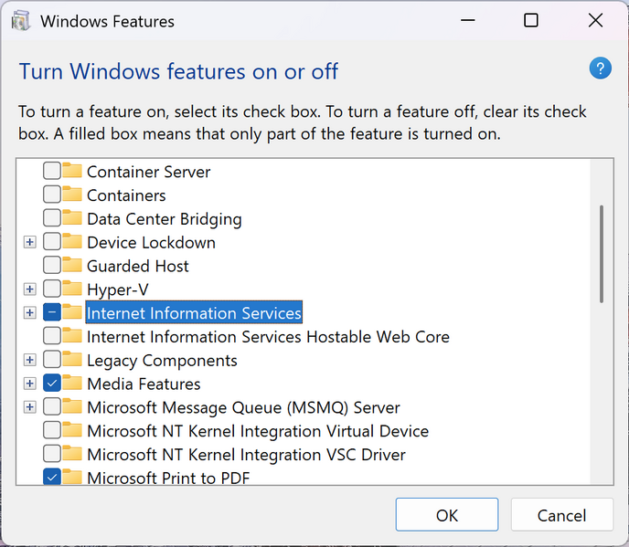Expand the Hyper-V tree node
The image size is (629, 547).
pos(29,289)
